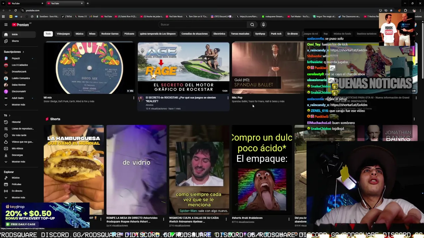Open La Hamburguesa short thumbnail

74,170
